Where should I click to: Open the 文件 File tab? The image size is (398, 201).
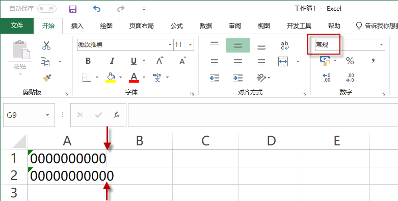click(x=17, y=26)
